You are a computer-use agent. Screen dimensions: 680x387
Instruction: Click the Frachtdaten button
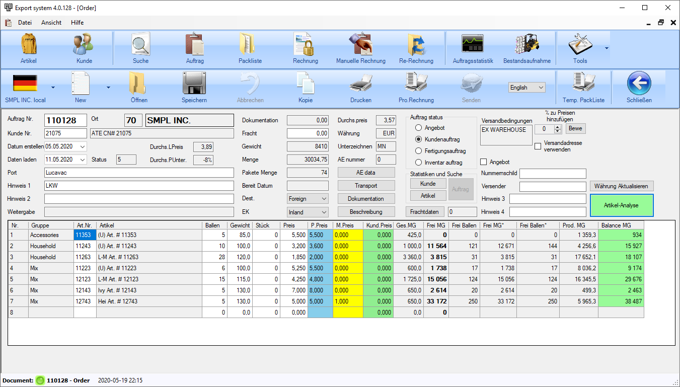point(425,212)
